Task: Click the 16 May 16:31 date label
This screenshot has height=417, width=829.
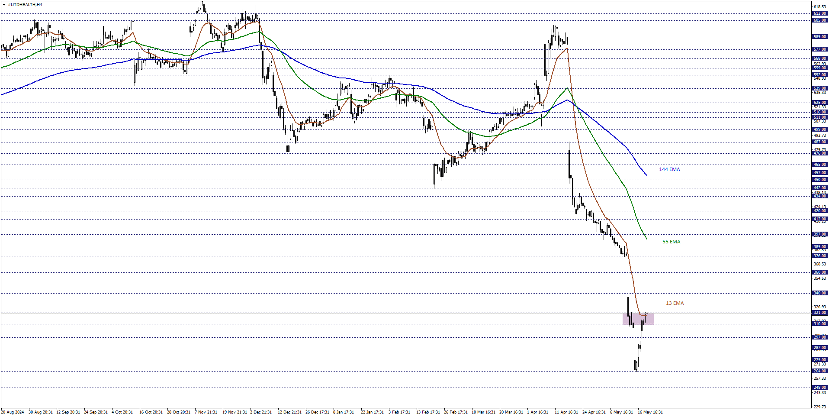Action: coord(650,412)
